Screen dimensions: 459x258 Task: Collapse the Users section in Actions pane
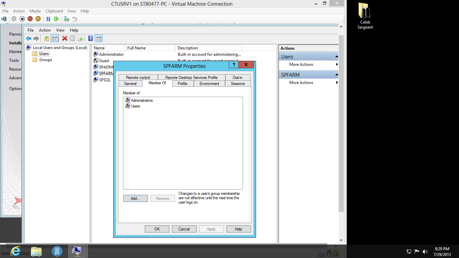click(337, 56)
